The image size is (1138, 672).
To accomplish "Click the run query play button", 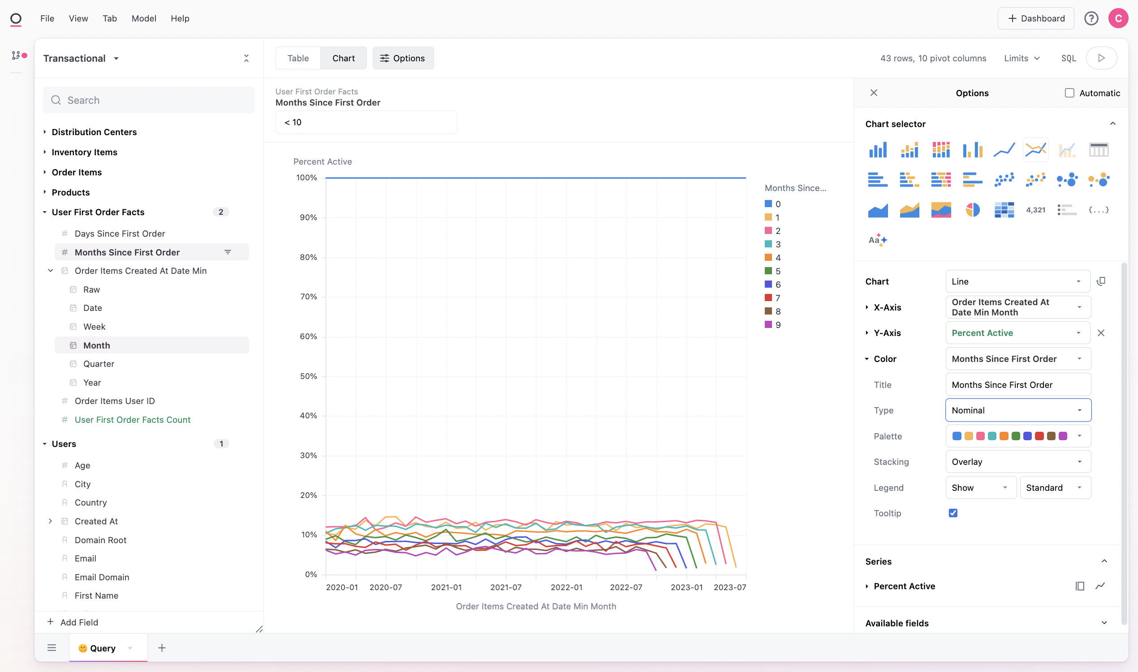I will point(1101,58).
